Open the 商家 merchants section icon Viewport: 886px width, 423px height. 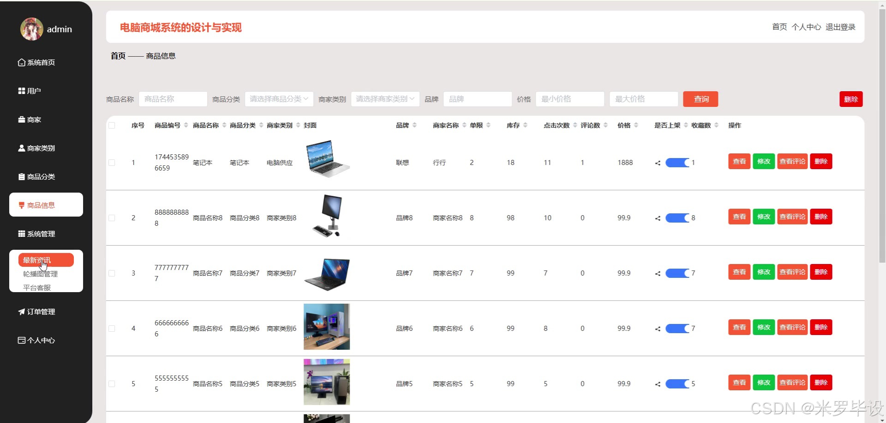pos(21,119)
